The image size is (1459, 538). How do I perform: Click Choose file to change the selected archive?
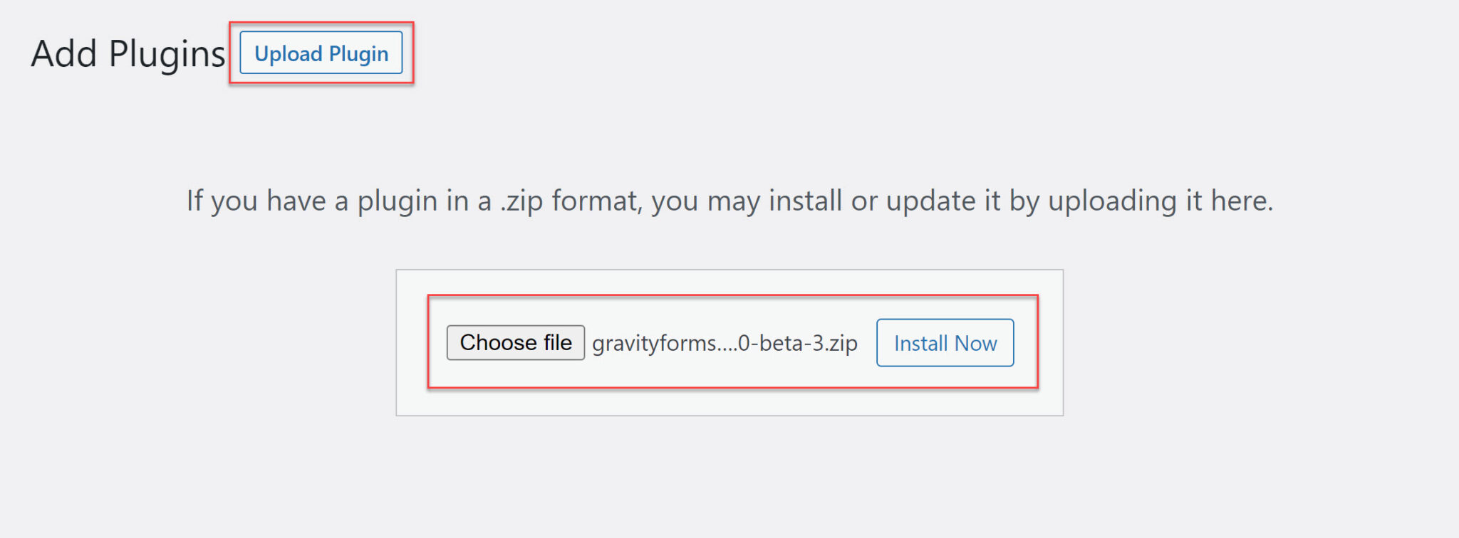tap(514, 342)
